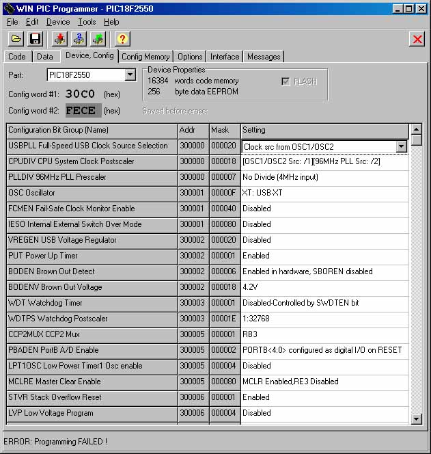The image size is (431, 454).
Task: Click the program device chip icon
Action: click(60, 39)
